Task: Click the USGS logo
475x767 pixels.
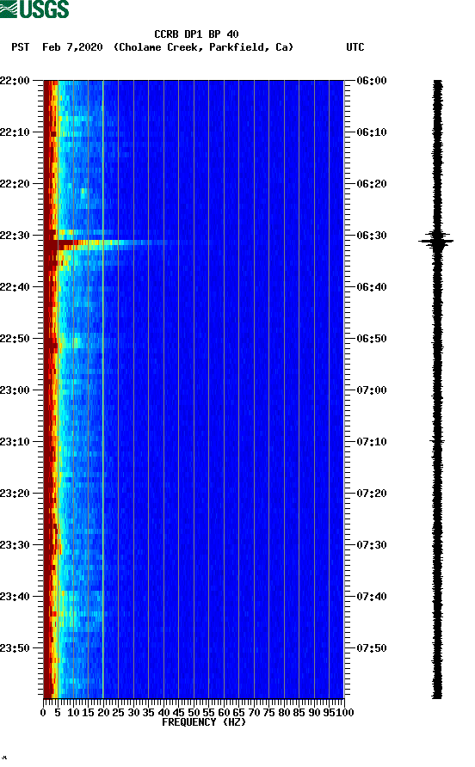Action: click(34, 9)
